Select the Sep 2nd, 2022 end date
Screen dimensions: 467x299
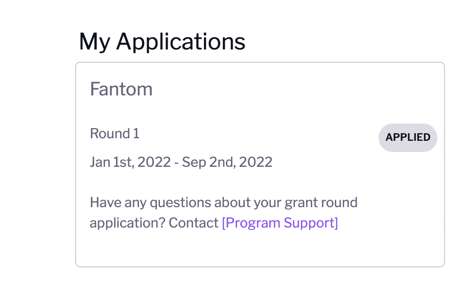coord(236,162)
